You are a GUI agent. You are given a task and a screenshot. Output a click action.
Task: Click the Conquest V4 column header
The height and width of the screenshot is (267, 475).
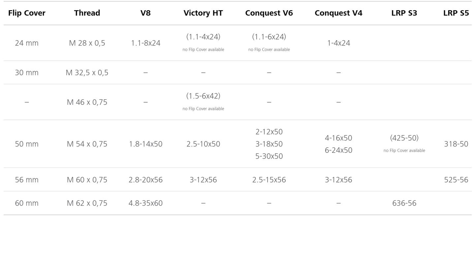[338, 13]
